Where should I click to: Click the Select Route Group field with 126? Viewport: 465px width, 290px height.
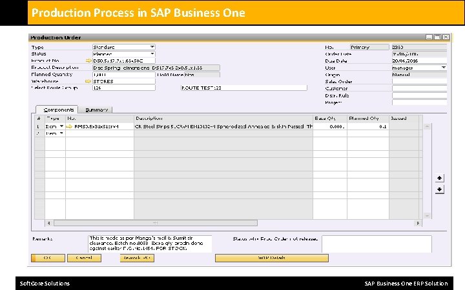click(123, 88)
